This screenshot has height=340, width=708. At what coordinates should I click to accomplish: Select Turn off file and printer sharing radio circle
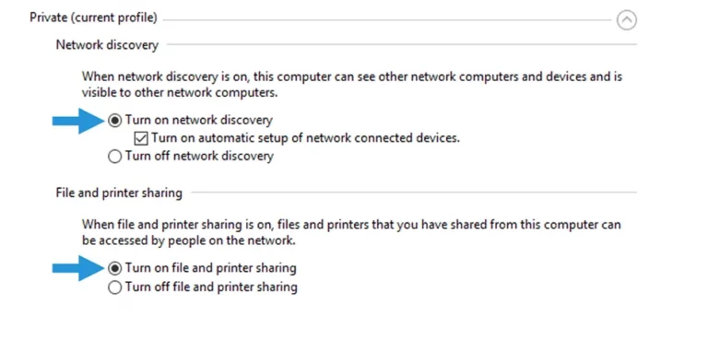point(115,287)
